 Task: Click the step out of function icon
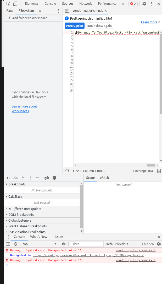[x=30, y=178]
